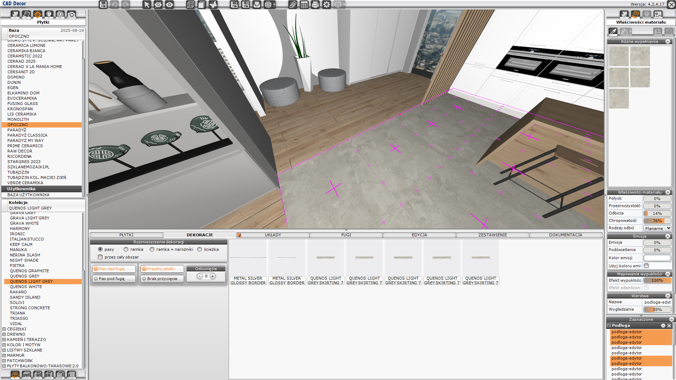676x380 pixels.
Task: Enable 'przez cały obszar' checkbox
Action: [100, 257]
